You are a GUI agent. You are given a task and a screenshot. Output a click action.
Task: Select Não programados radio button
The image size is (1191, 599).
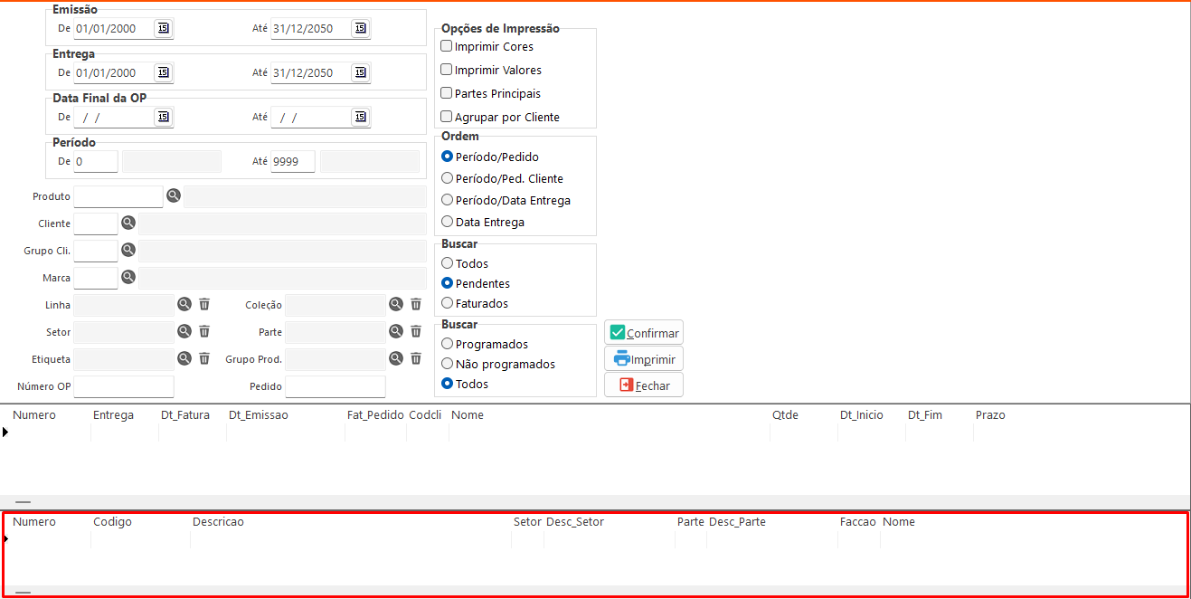pyautogui.click(x=447, y=364)
